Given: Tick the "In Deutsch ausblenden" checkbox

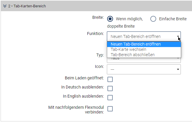Looking at the screenshot, I should 110,88.
